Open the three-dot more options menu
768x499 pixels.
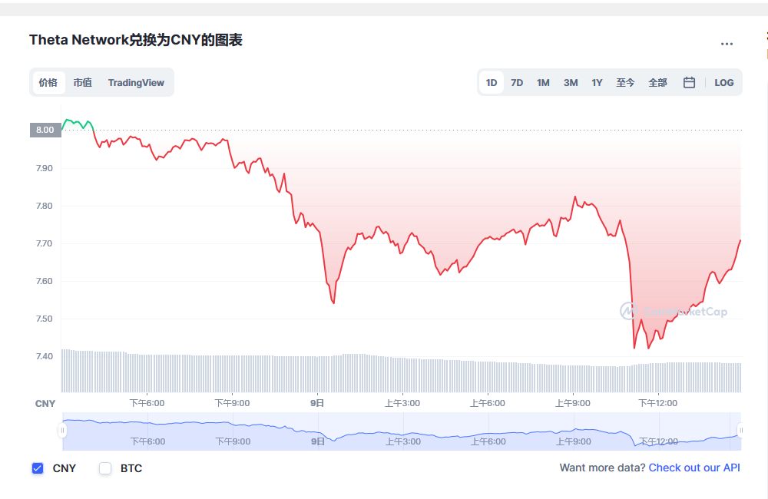727,44
